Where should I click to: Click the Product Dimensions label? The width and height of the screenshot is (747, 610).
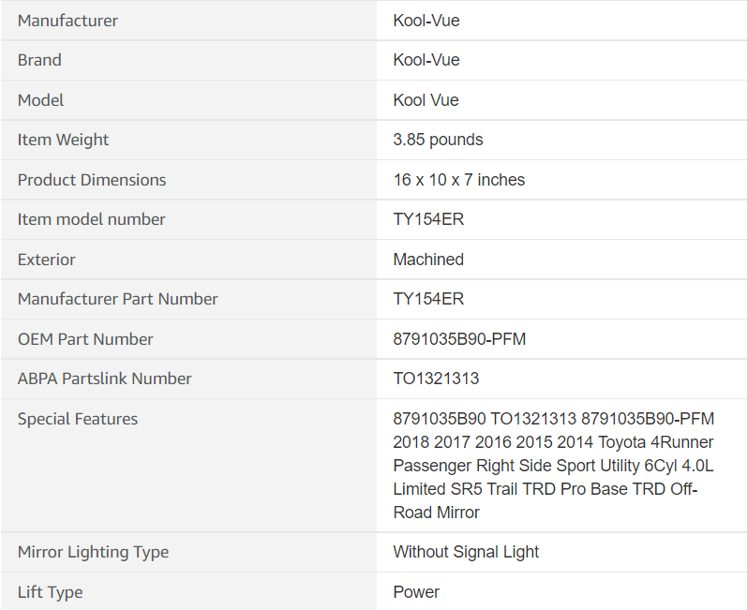pos(92,180)
